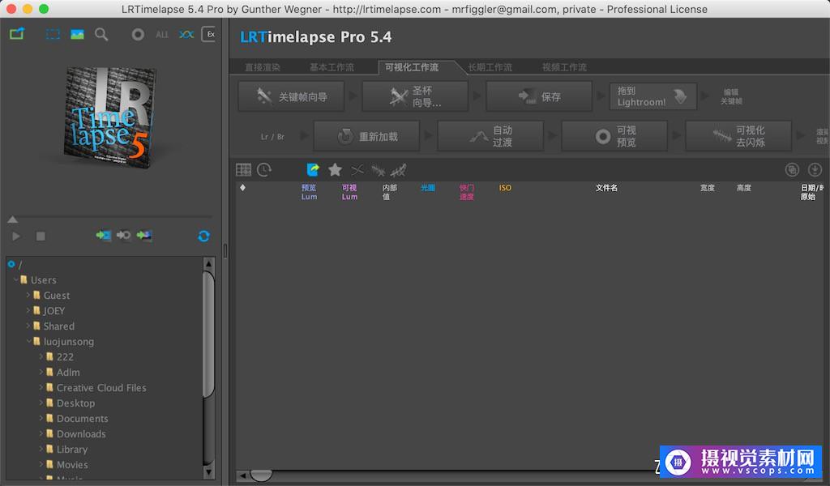Stop the preview playback
The height and width of the screenshot is (486, 830).
(x=41, y=236)
